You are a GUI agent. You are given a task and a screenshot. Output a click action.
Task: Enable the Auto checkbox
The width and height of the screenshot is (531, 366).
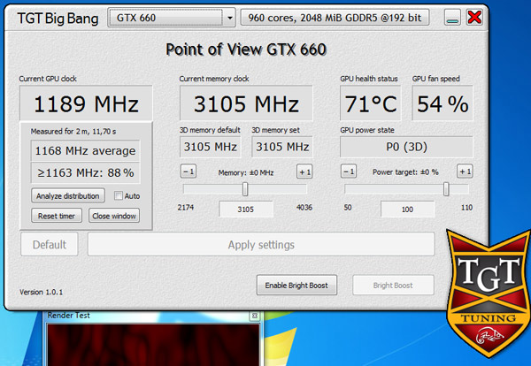tap(119, 195)
